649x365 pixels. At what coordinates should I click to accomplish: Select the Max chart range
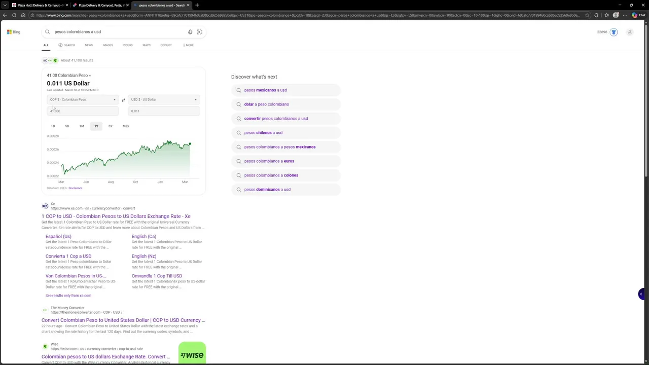126,126
